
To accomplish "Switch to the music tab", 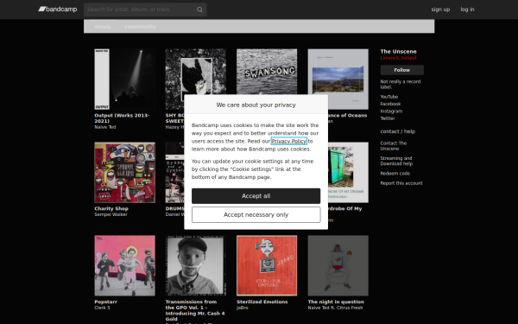I will (103, 27).
